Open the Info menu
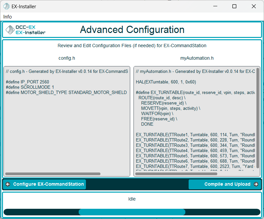Image resolution: width=264 pixels, height=219 pixels. tap(8, 17)
